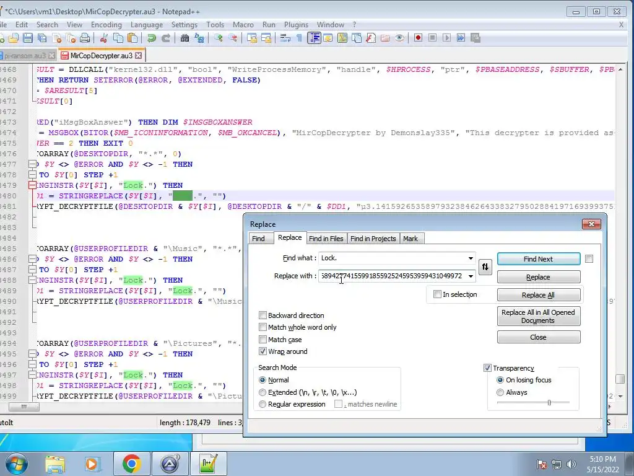The image size is (634, 476).
Task: Switch to the Mark tab
Action: [410, 239]
